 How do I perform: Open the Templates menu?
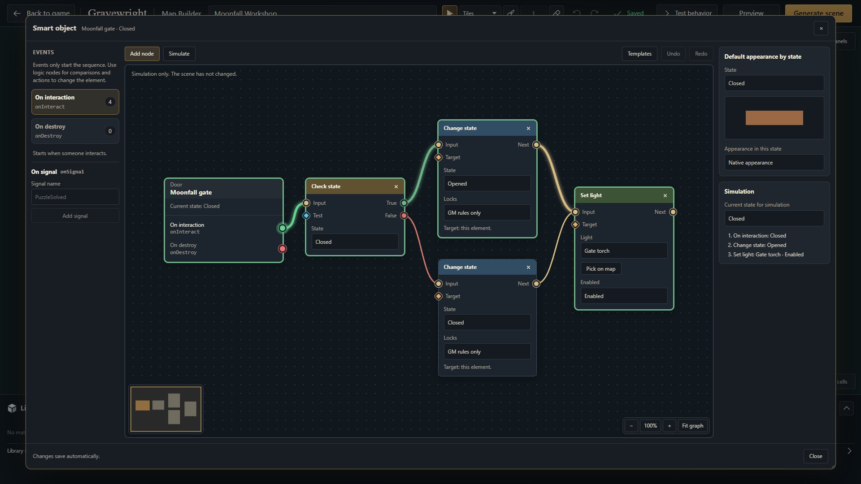(x=639, y=54)
